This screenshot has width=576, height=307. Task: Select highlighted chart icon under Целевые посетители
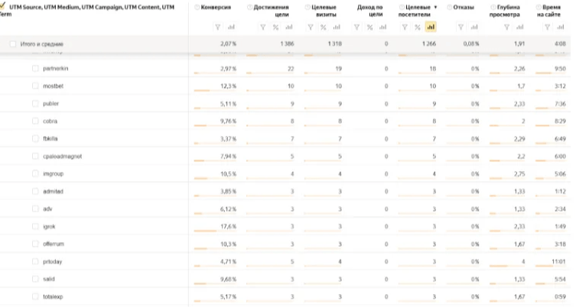click(430, 27)
